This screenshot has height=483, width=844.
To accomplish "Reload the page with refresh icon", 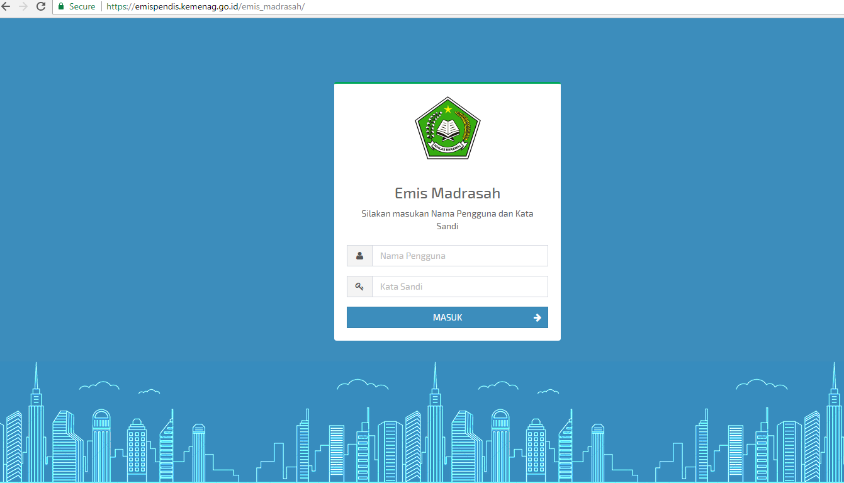I will [x=41, y=6].
